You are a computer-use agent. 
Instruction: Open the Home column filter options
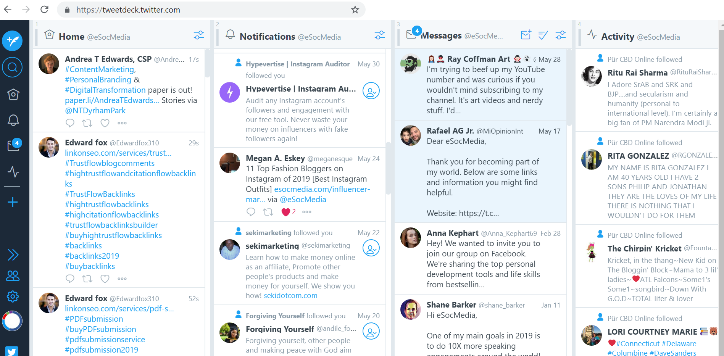click(x=198, y=35)
